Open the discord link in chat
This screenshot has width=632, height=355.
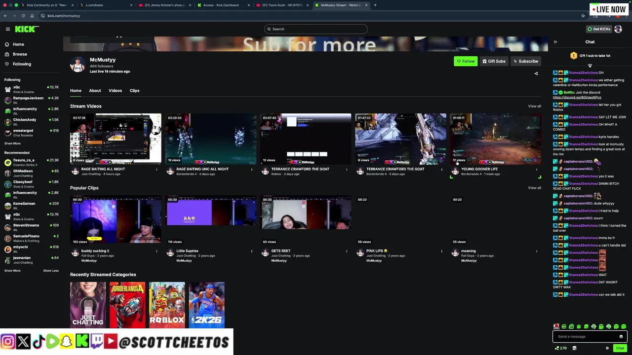coord(577,98)
